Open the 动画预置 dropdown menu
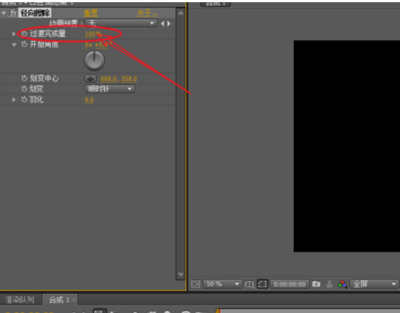400x313 pixels. point(121,23)
